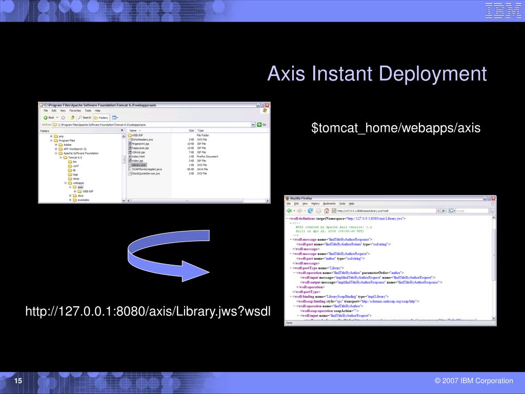Sort by Type column header
The image size is (525, 394).
click(x=232, y=130)
